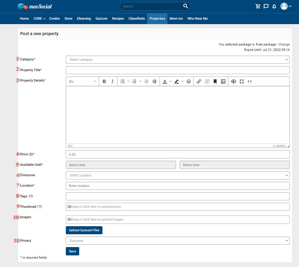Toggle italic formatting in editor

coord(112,81)
